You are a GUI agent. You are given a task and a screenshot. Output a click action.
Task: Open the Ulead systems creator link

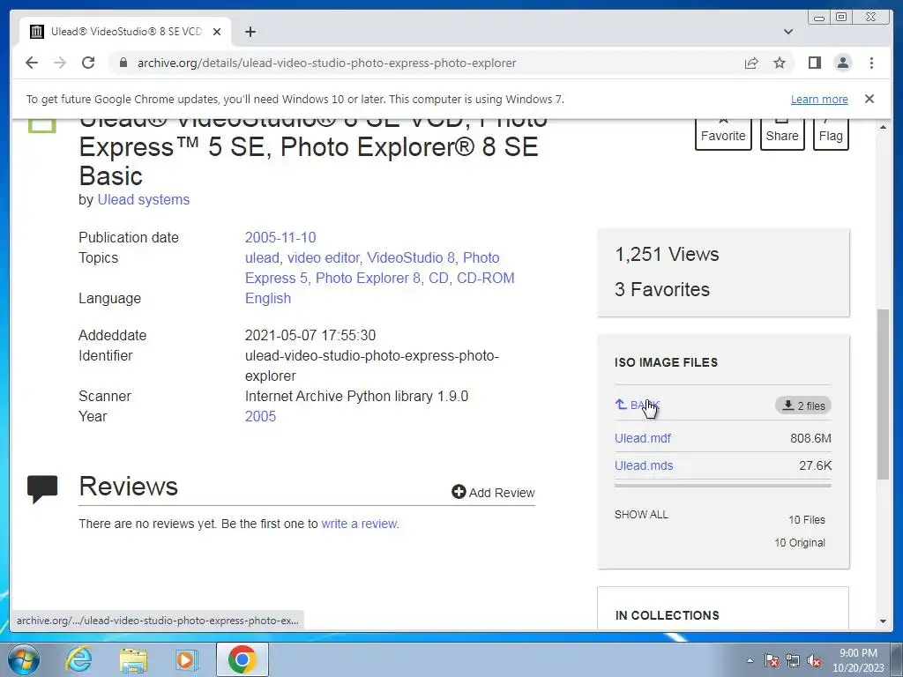(x=144, y=200)
